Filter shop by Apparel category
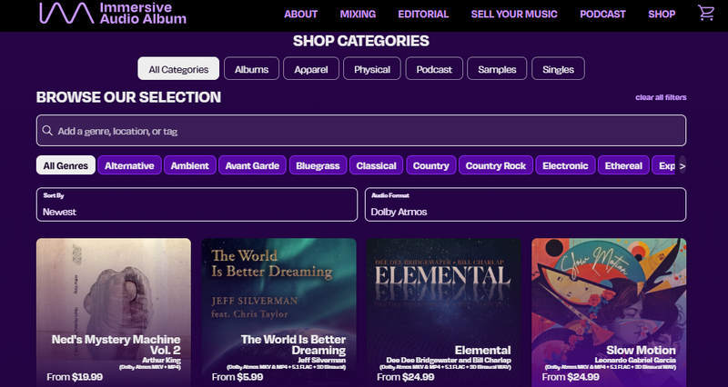 tap(311, 69)
